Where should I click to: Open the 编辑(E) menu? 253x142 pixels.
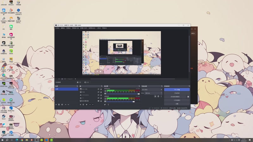tap(63, 28)
